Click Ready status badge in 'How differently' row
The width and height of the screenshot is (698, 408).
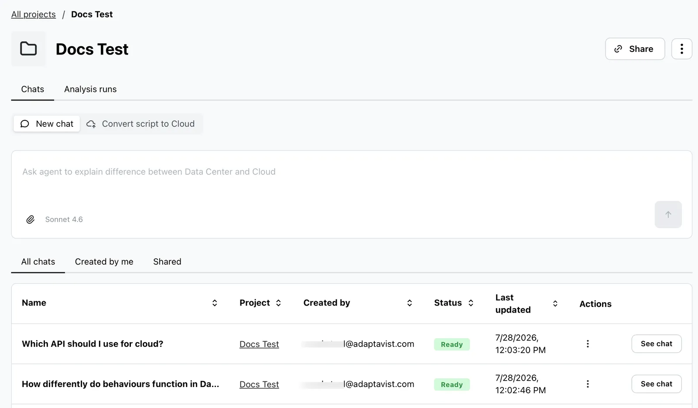point(452,384)
